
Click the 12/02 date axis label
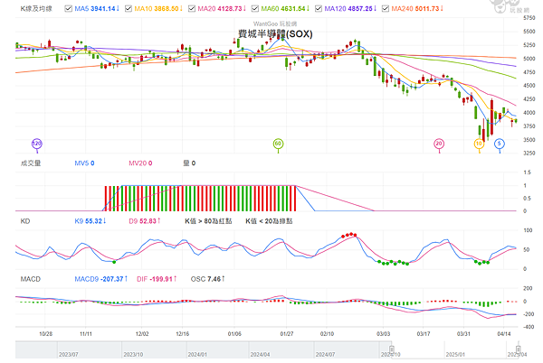(142, 334)
